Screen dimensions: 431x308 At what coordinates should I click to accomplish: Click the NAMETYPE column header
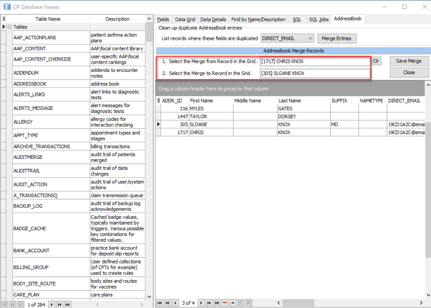pos(373,101)
